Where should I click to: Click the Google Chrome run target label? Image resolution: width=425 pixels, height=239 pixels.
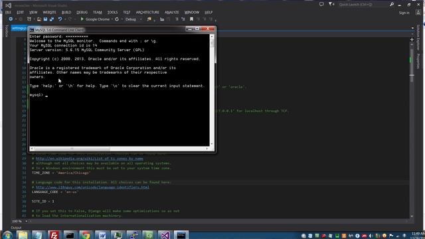coord(98,19)
